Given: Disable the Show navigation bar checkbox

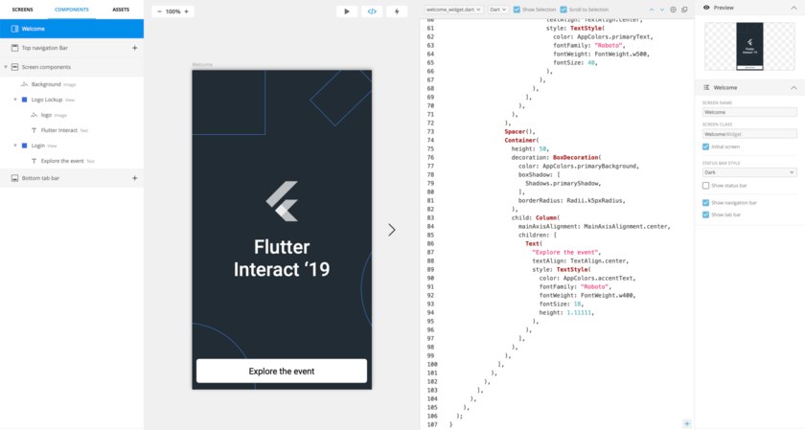Looking at the screenshot, I should click(x=706, y=203).
